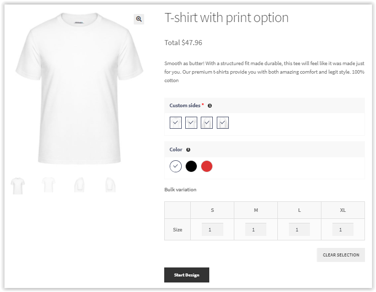This screenshot has height=292, width=376.
Task: Focus the size L quantity field
Action: pos(299,230)
